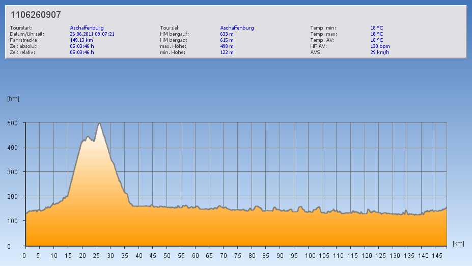Click the [km] horizontal axis label

click(458, 244)
